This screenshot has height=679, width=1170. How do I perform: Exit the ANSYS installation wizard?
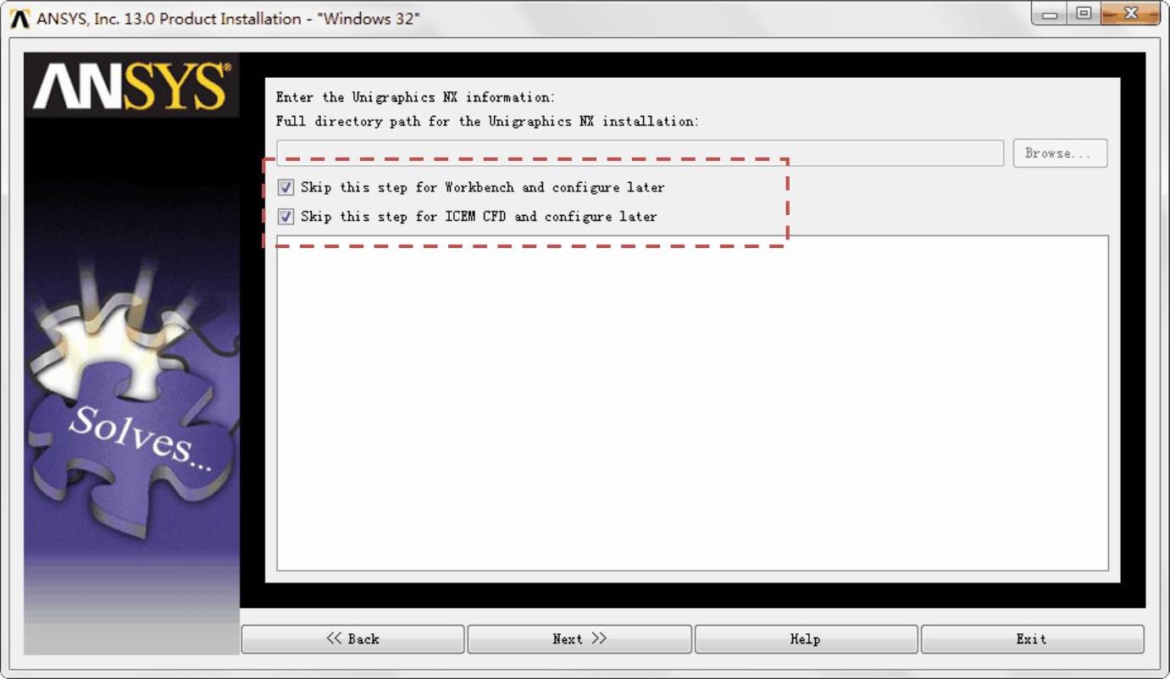tap(1032, 639)
